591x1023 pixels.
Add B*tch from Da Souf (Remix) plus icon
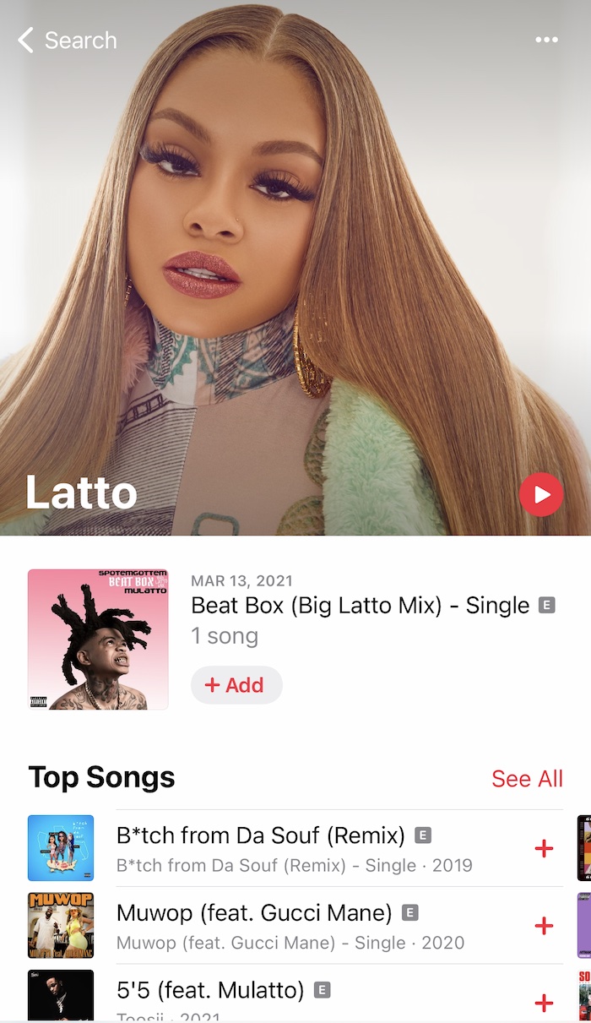tap(545, 849)
